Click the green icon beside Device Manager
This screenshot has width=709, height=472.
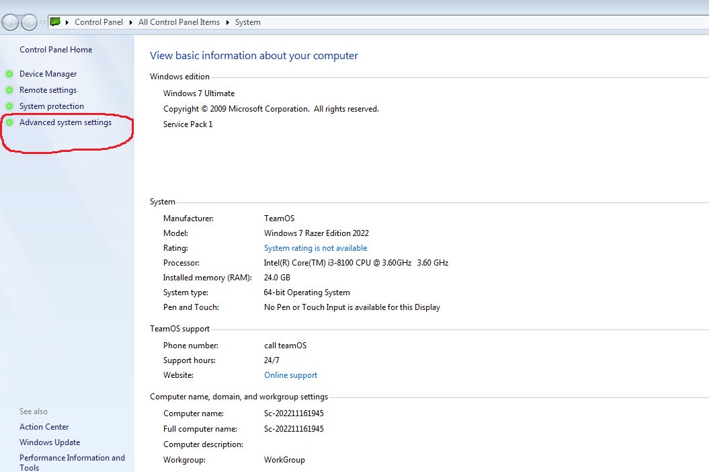(x=9, y=74)
